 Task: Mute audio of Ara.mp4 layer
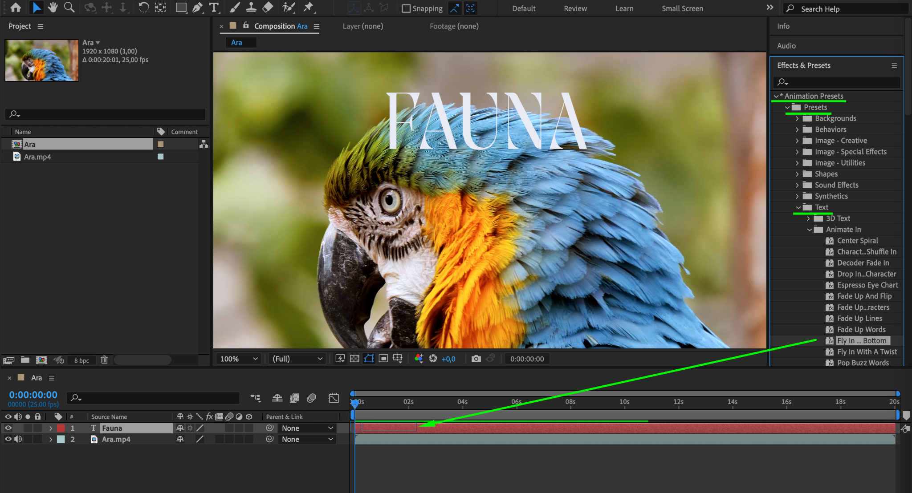(18, 439)
